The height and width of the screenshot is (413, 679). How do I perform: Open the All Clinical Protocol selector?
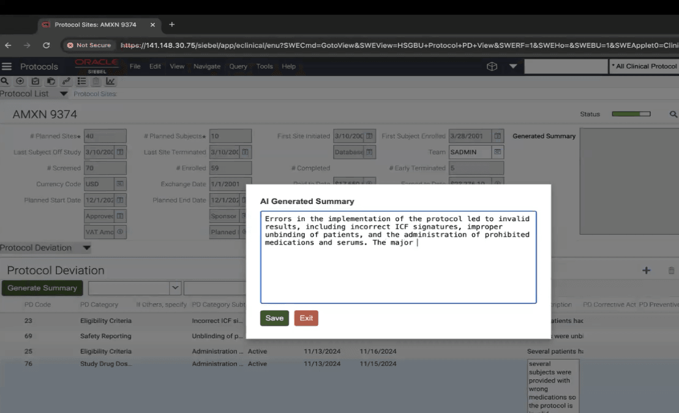pyautogui.click(x=644, y=66)
